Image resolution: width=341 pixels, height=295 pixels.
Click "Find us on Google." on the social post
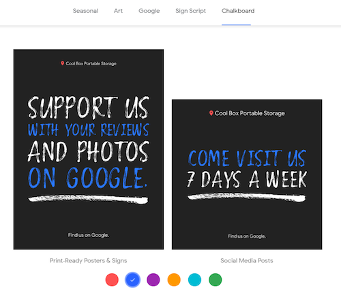pyautogui.click(x=247, y=236)
